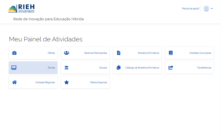Viewport: 221px width, 136px height.
Task: Click the book icon for Unidades Curriculares
Action: click(x=171, y=53)
